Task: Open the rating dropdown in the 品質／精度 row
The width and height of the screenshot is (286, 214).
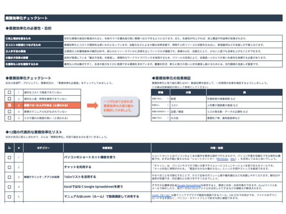Action: click(x=168, y=112)
